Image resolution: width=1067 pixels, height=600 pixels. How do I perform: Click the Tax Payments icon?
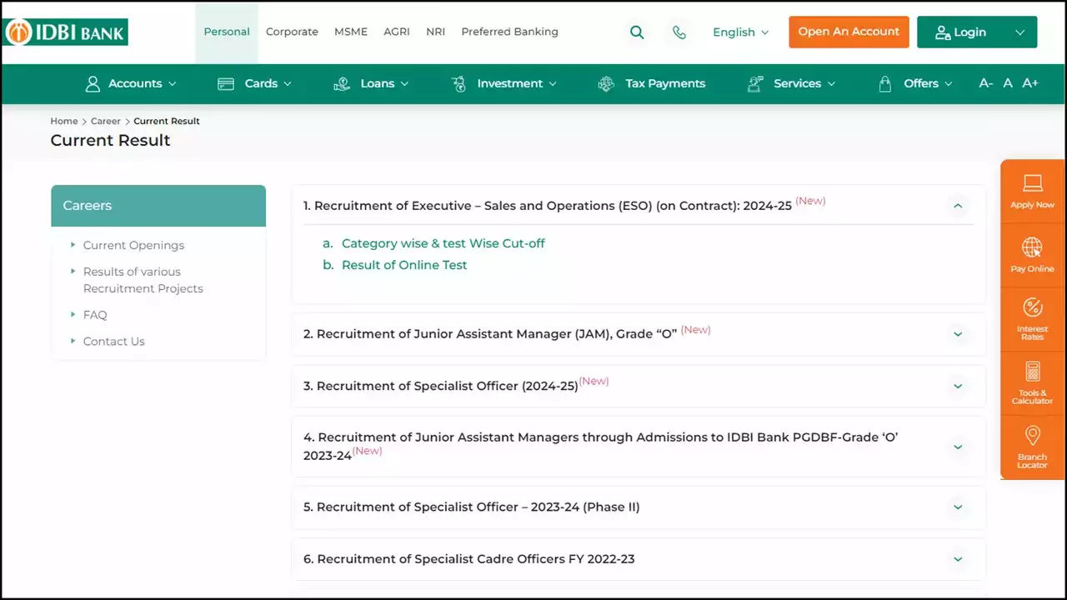coord(606,83)
